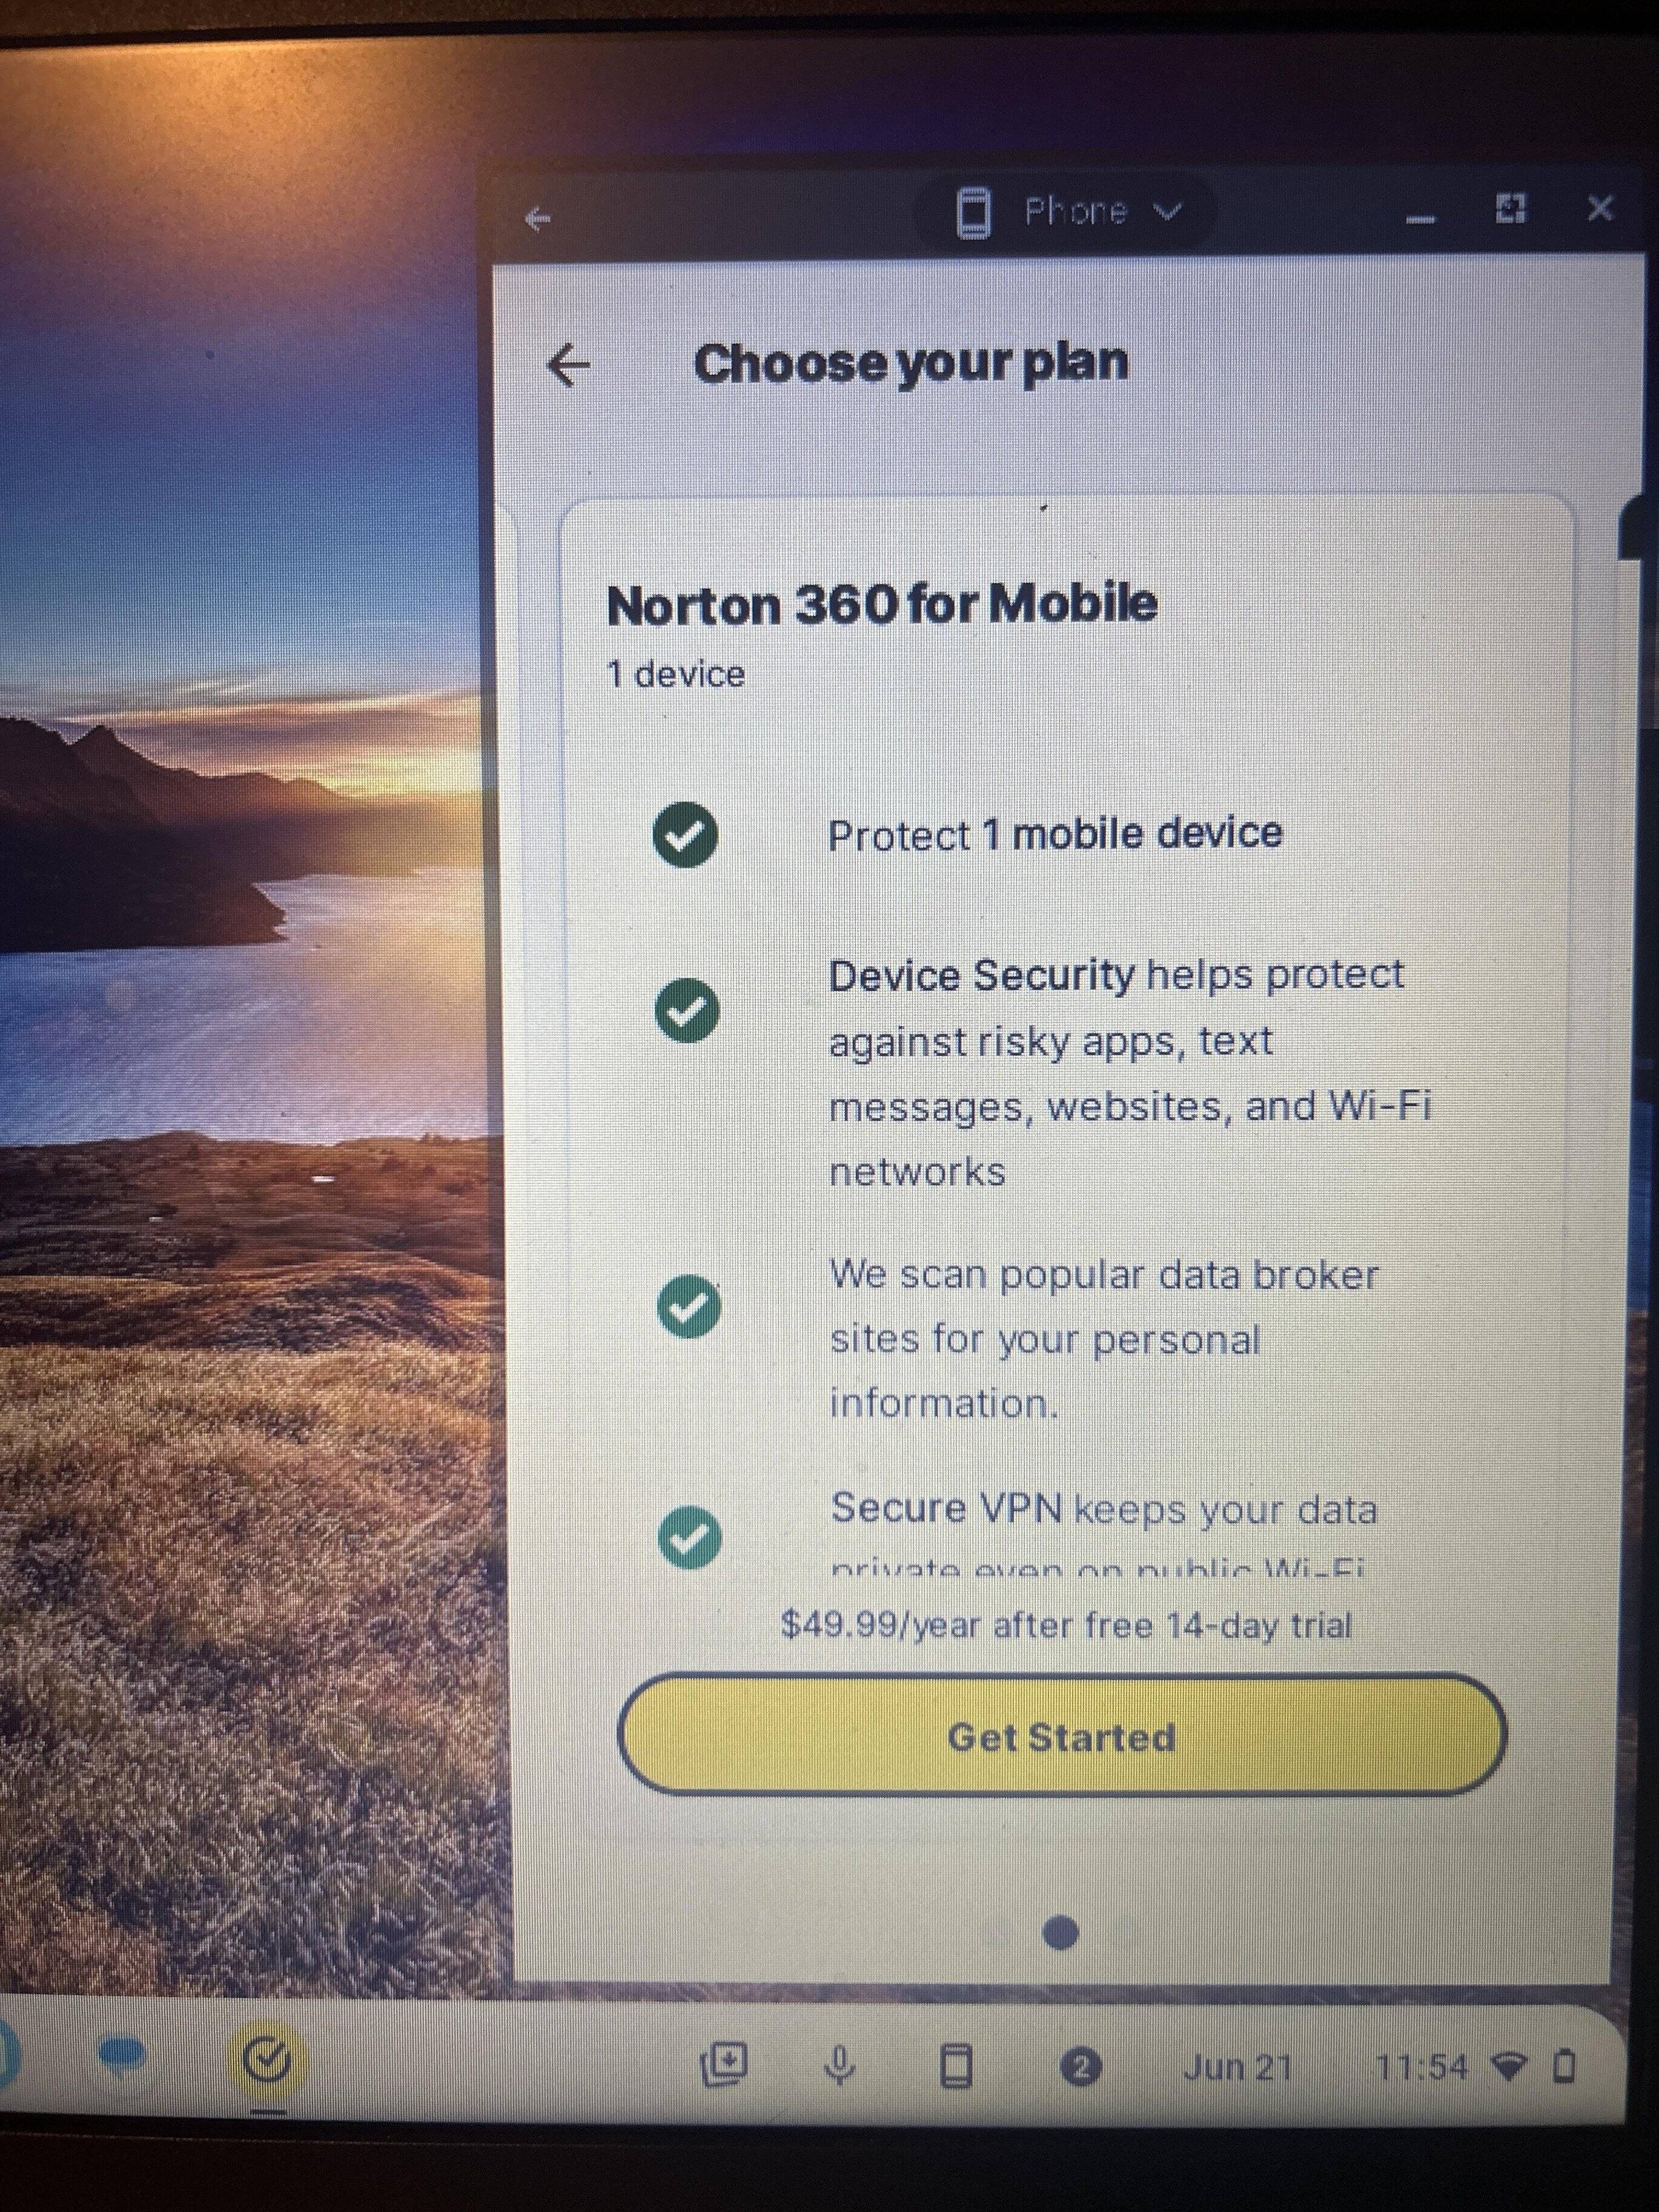Open the Norton app icon on the shelf
1659x2212 pixels.
(x=267, y=2059)
